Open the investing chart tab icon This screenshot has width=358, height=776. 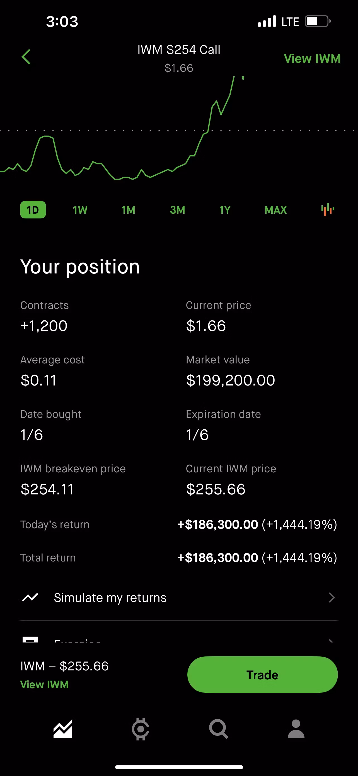62,729
